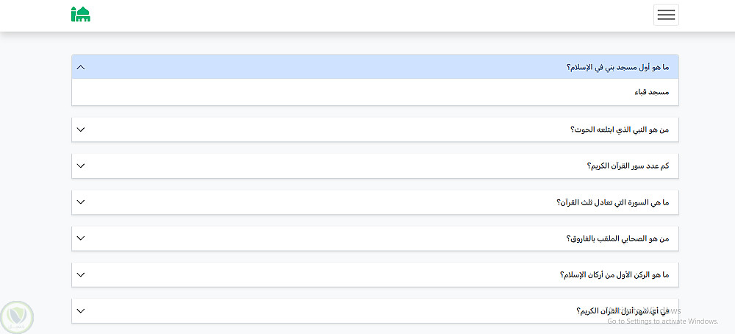This screenshot has height=334, width=735.
Task: Select question من هو الصحابي الملقب بالفاروق؟
Action: pos(617,238)
